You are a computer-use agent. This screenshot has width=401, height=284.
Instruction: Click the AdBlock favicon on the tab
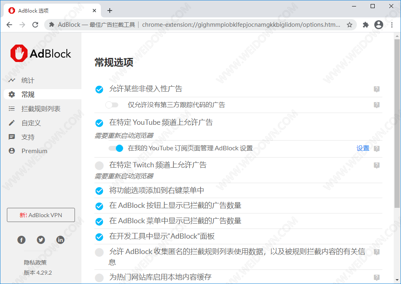point(12,11)
